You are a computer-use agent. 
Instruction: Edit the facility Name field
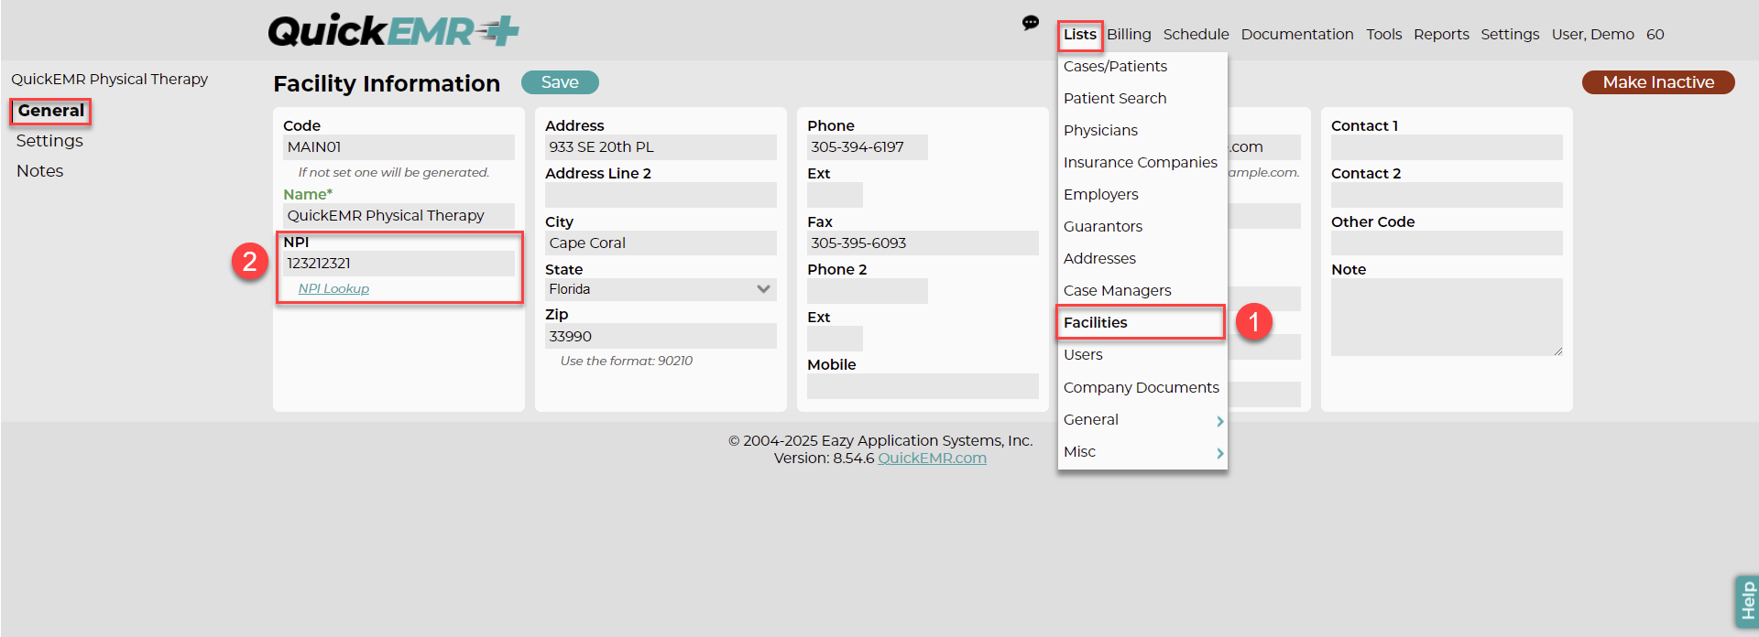[399, 216]
